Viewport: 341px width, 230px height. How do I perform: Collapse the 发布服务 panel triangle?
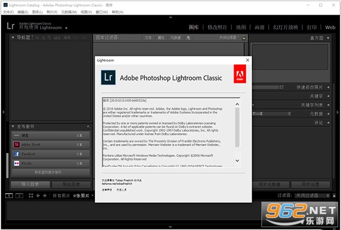13,126
